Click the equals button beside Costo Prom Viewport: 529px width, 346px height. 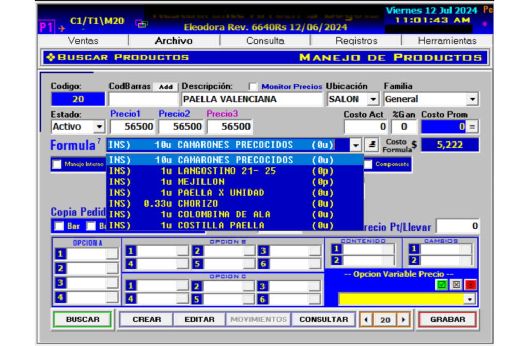click(x=472, y=127)
